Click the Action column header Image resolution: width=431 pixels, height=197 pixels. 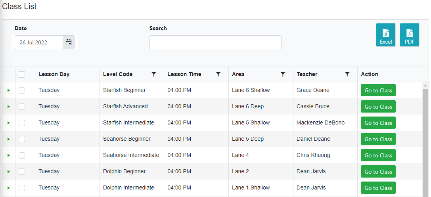pos(370,74)
